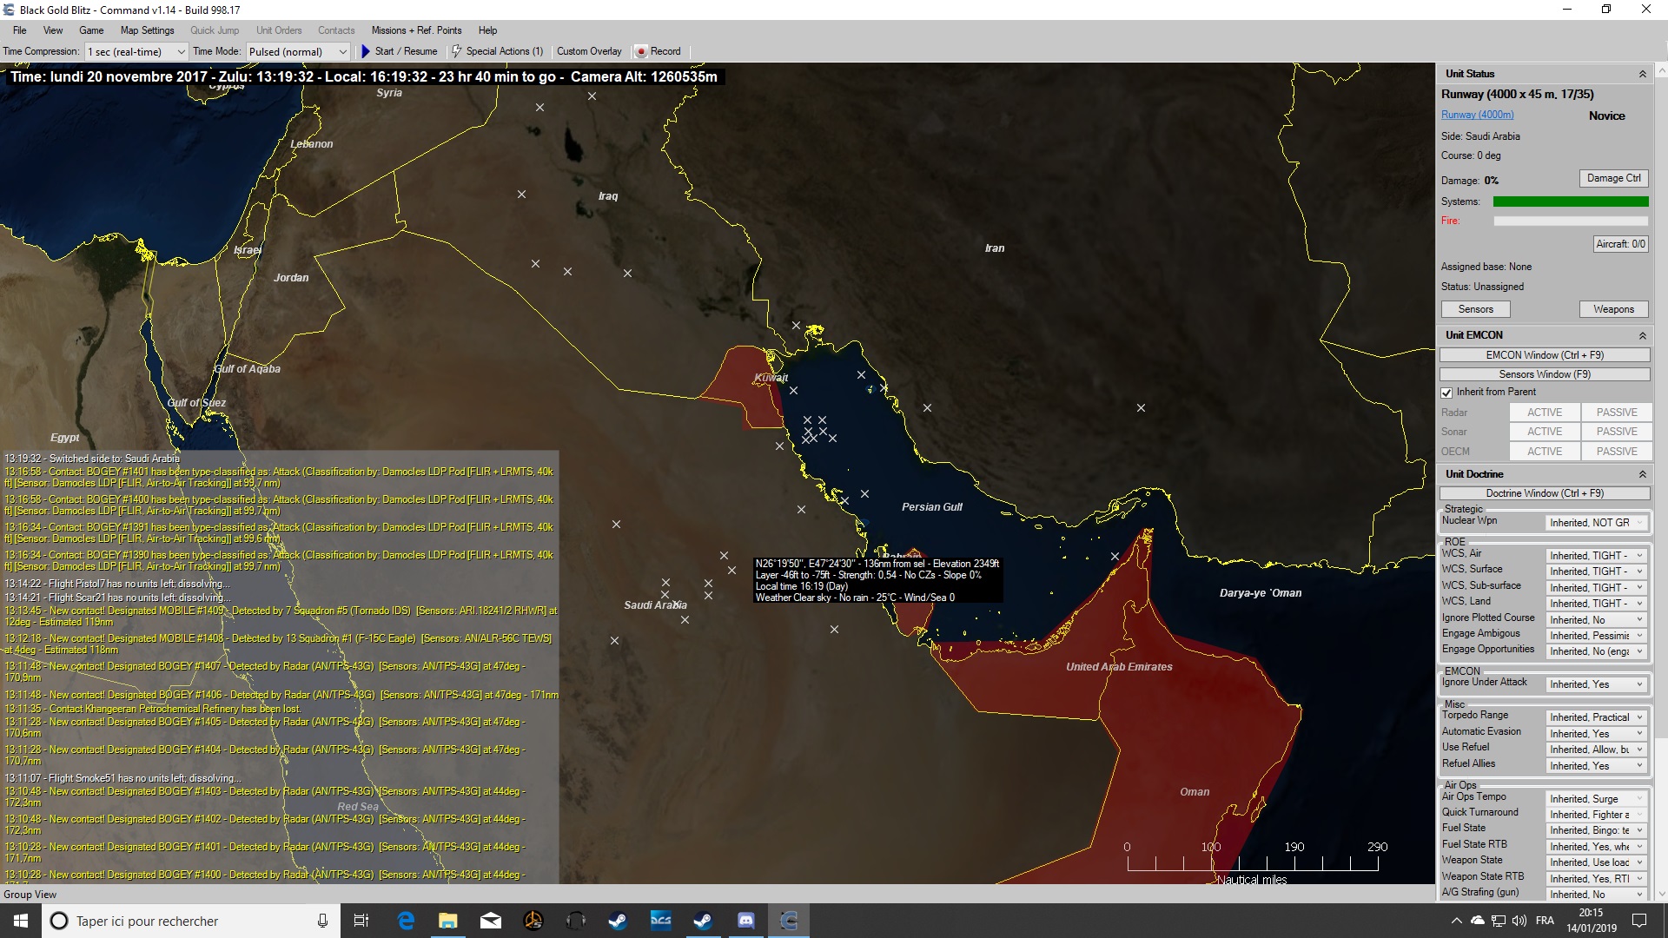Click the green Systems status bar
The height and width of the screenshot is (938, 1668).
(1571, 201)
